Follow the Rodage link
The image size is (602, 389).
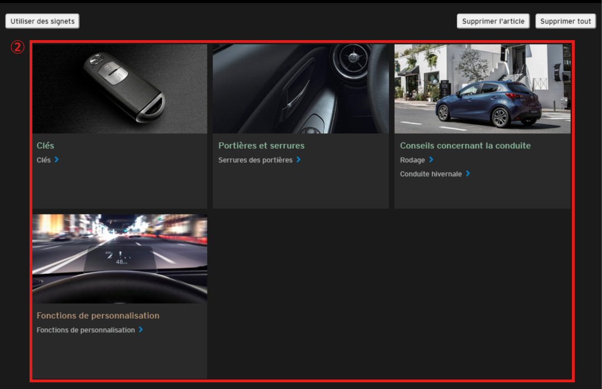click(412, 160)
